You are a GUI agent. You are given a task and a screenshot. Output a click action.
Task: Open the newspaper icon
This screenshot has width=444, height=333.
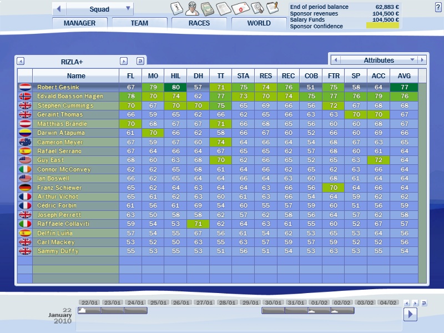[223, 8]
